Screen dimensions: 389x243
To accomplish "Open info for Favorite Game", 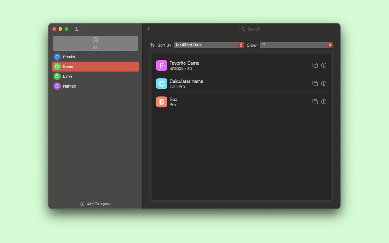I will (324, 65).
